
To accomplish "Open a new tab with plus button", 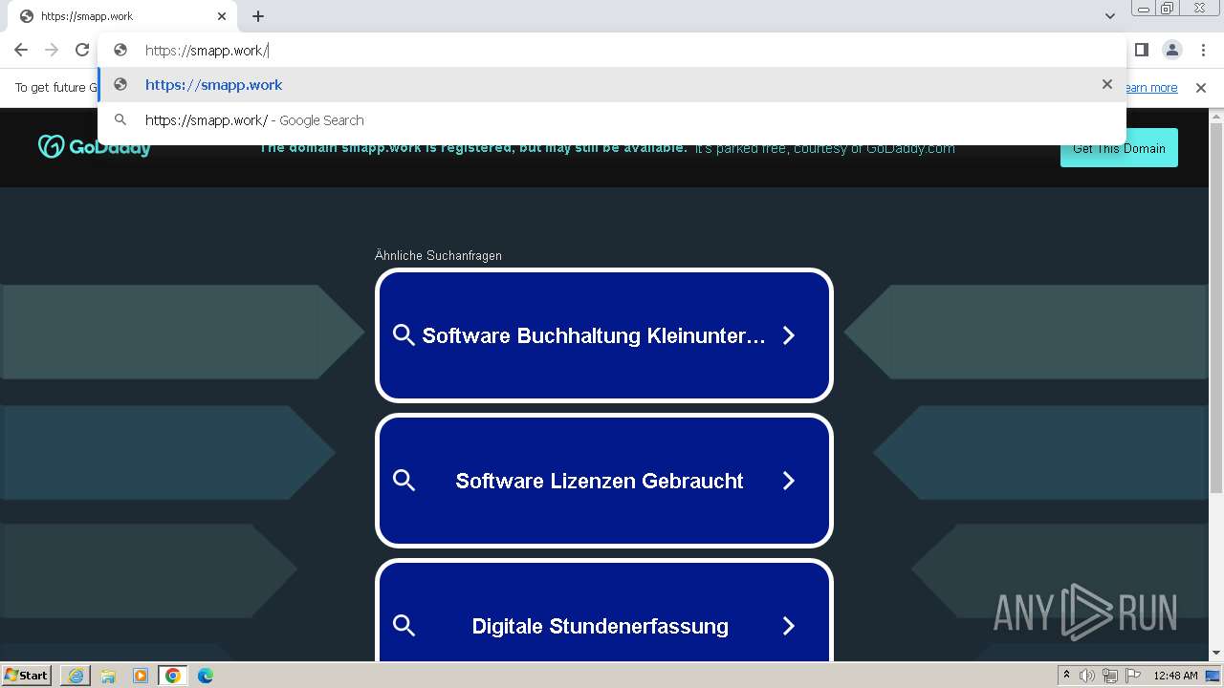I will click(x=258, y=16).
